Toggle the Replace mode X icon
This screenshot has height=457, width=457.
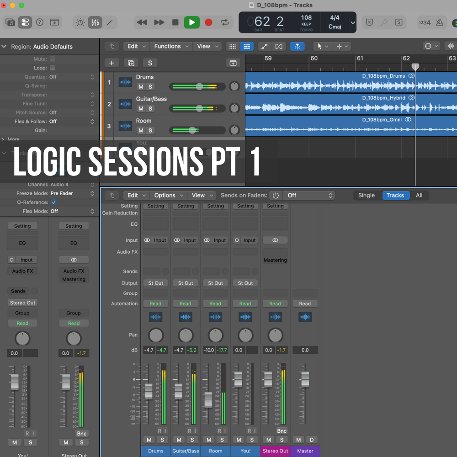(x=369, y=22)
